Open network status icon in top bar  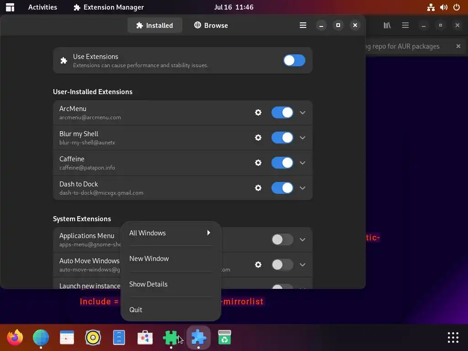coord(431,7)
